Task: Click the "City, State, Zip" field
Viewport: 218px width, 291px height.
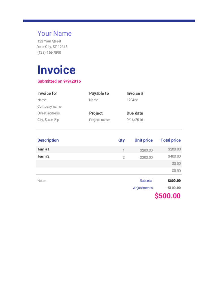Action: click(48, 120)
